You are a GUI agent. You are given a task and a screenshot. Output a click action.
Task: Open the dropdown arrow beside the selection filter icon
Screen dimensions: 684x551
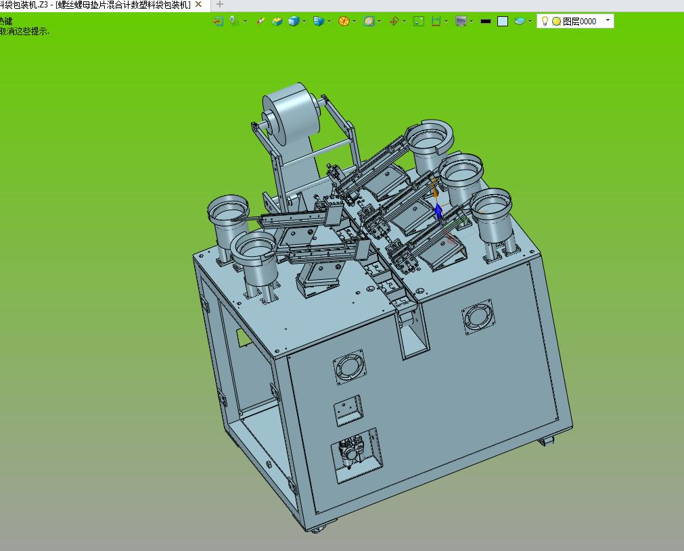(245, 22)
